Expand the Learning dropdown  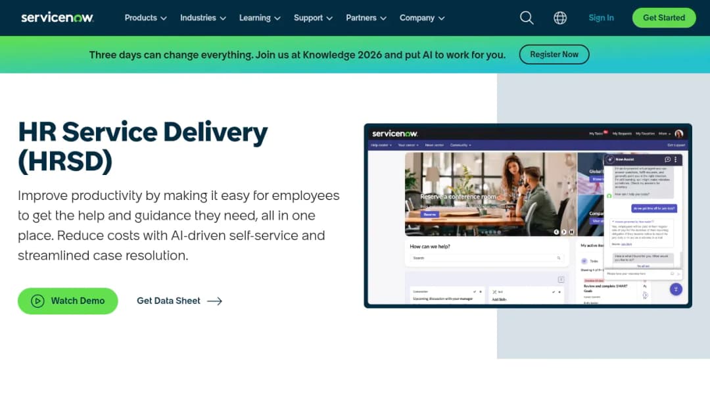coord(260,18)
